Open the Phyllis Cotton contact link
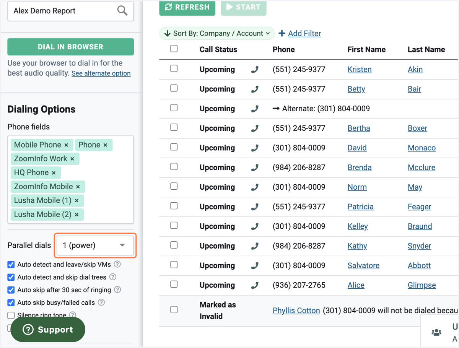 pos(296,311)
